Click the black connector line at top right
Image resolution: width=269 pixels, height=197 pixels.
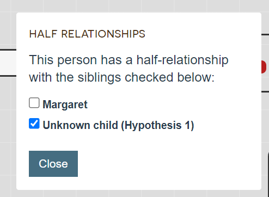tap(265, 34)
